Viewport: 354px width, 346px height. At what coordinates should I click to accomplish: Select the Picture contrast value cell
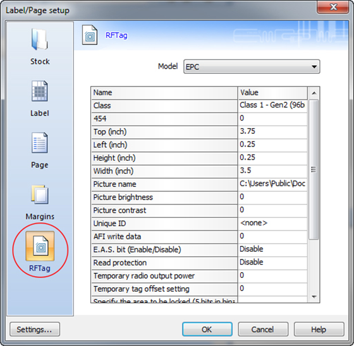pyautogui.click(x=272, y=211)
